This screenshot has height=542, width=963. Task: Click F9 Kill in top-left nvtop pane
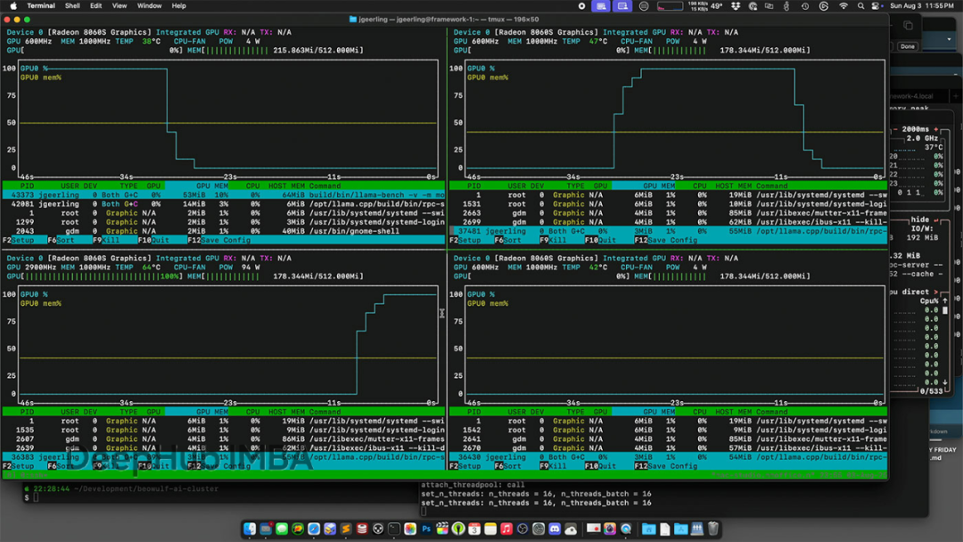[106, 240]
